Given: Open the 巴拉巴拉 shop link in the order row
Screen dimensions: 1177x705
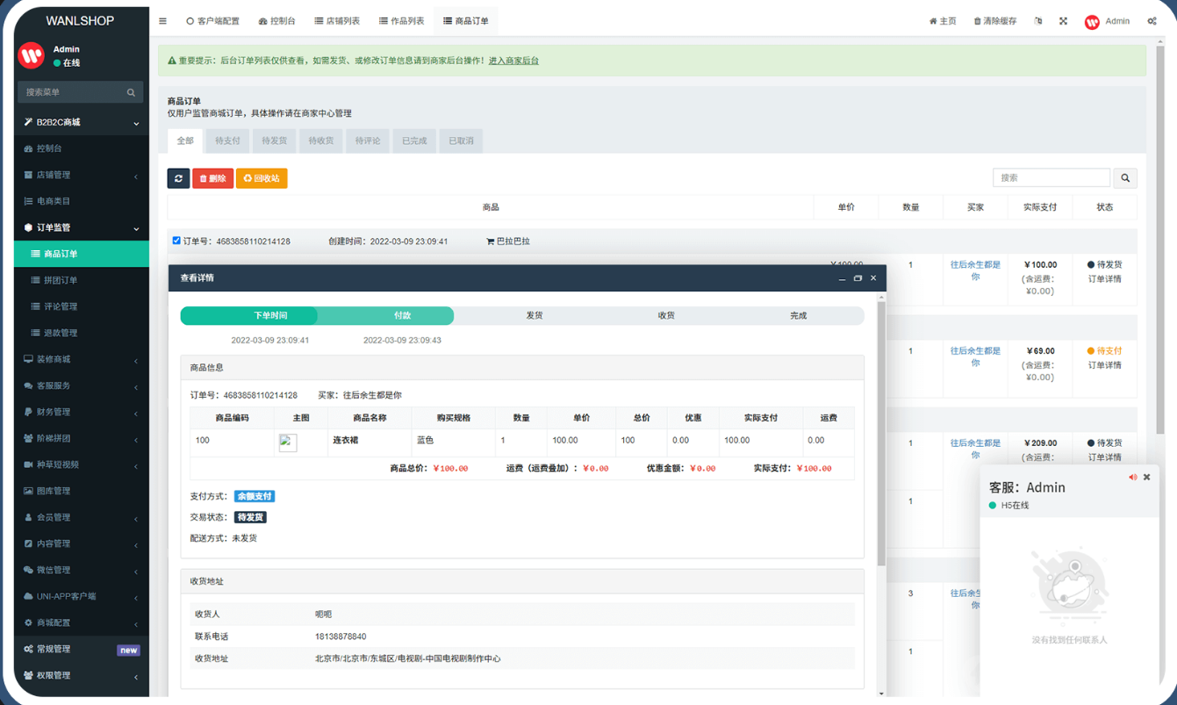Looking at the screenshot, I should click(508, 241).
